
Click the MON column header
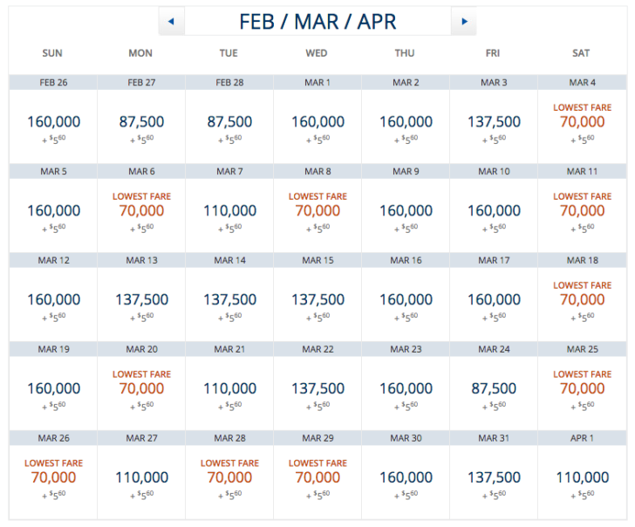140,53
